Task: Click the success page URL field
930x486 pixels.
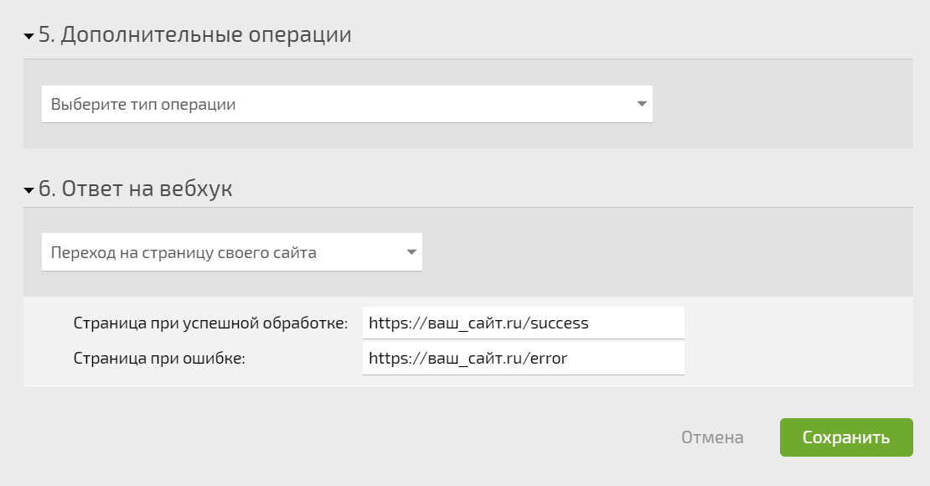Action: (523, 323)
